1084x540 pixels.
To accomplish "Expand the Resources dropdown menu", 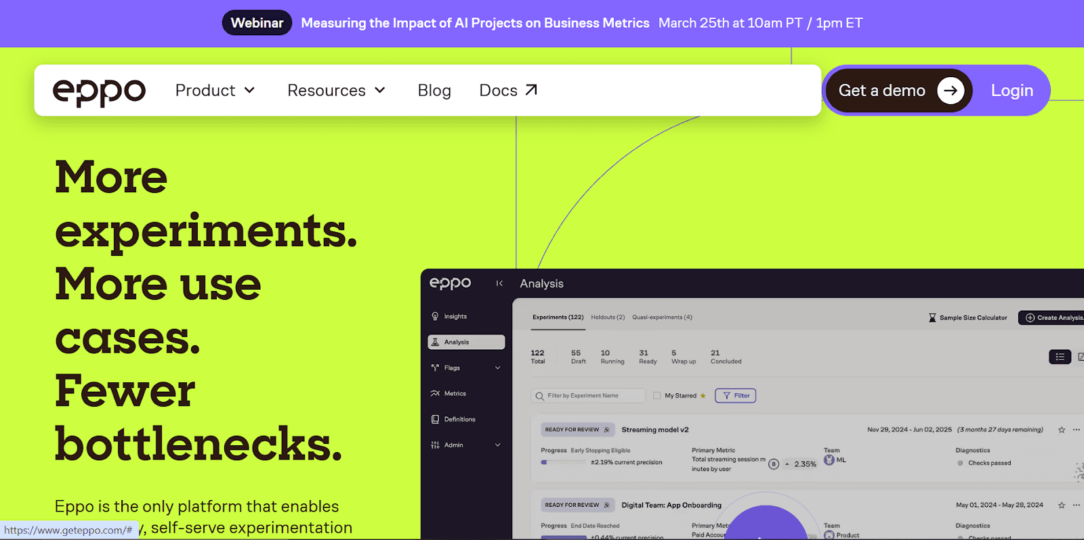I will [336, 90].
